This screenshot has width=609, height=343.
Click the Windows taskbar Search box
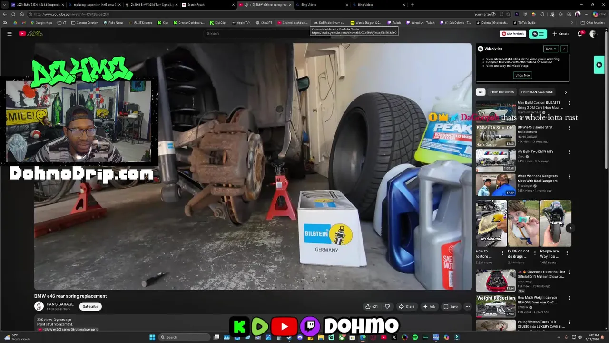185,337
